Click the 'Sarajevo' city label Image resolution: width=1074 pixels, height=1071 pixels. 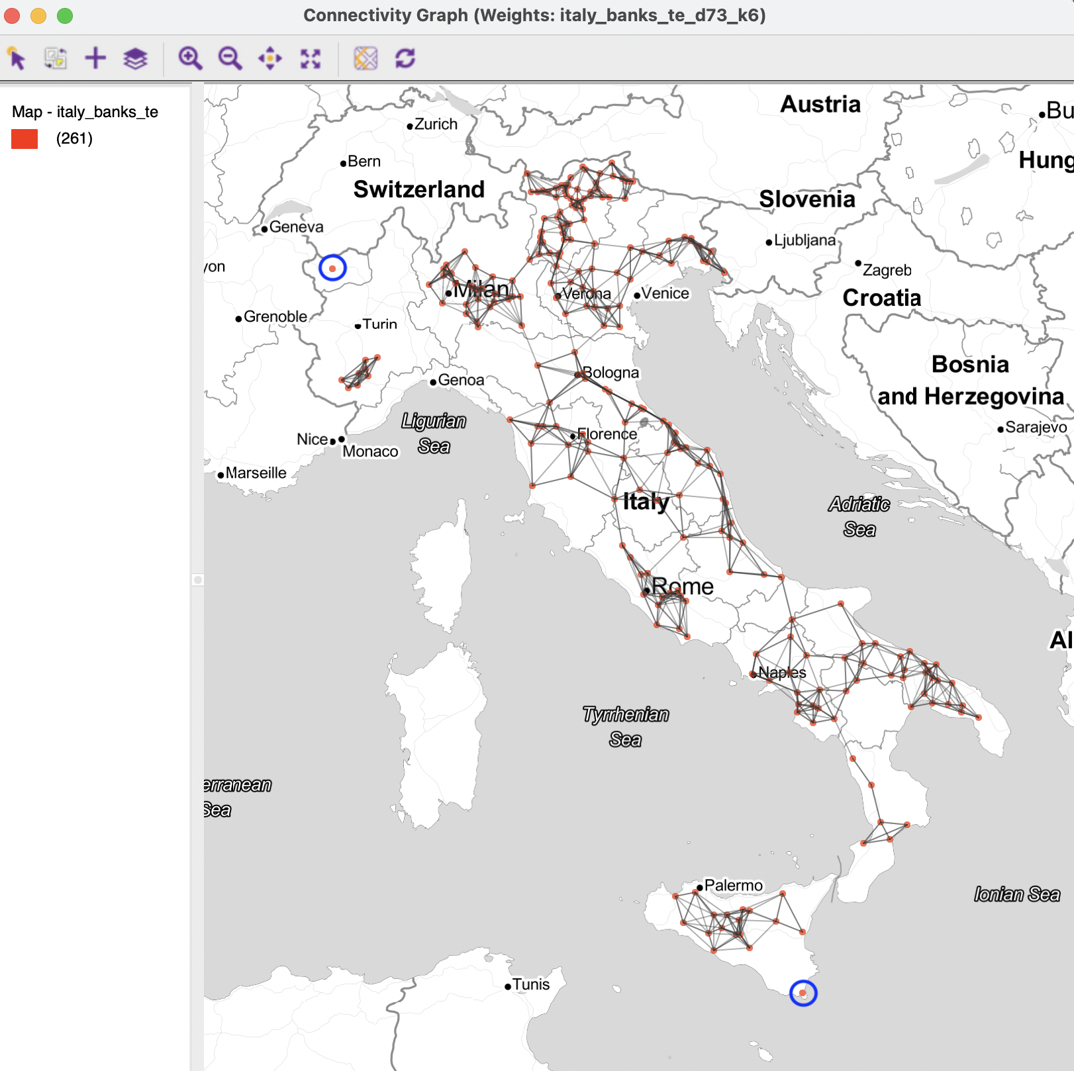[1036, 428]
